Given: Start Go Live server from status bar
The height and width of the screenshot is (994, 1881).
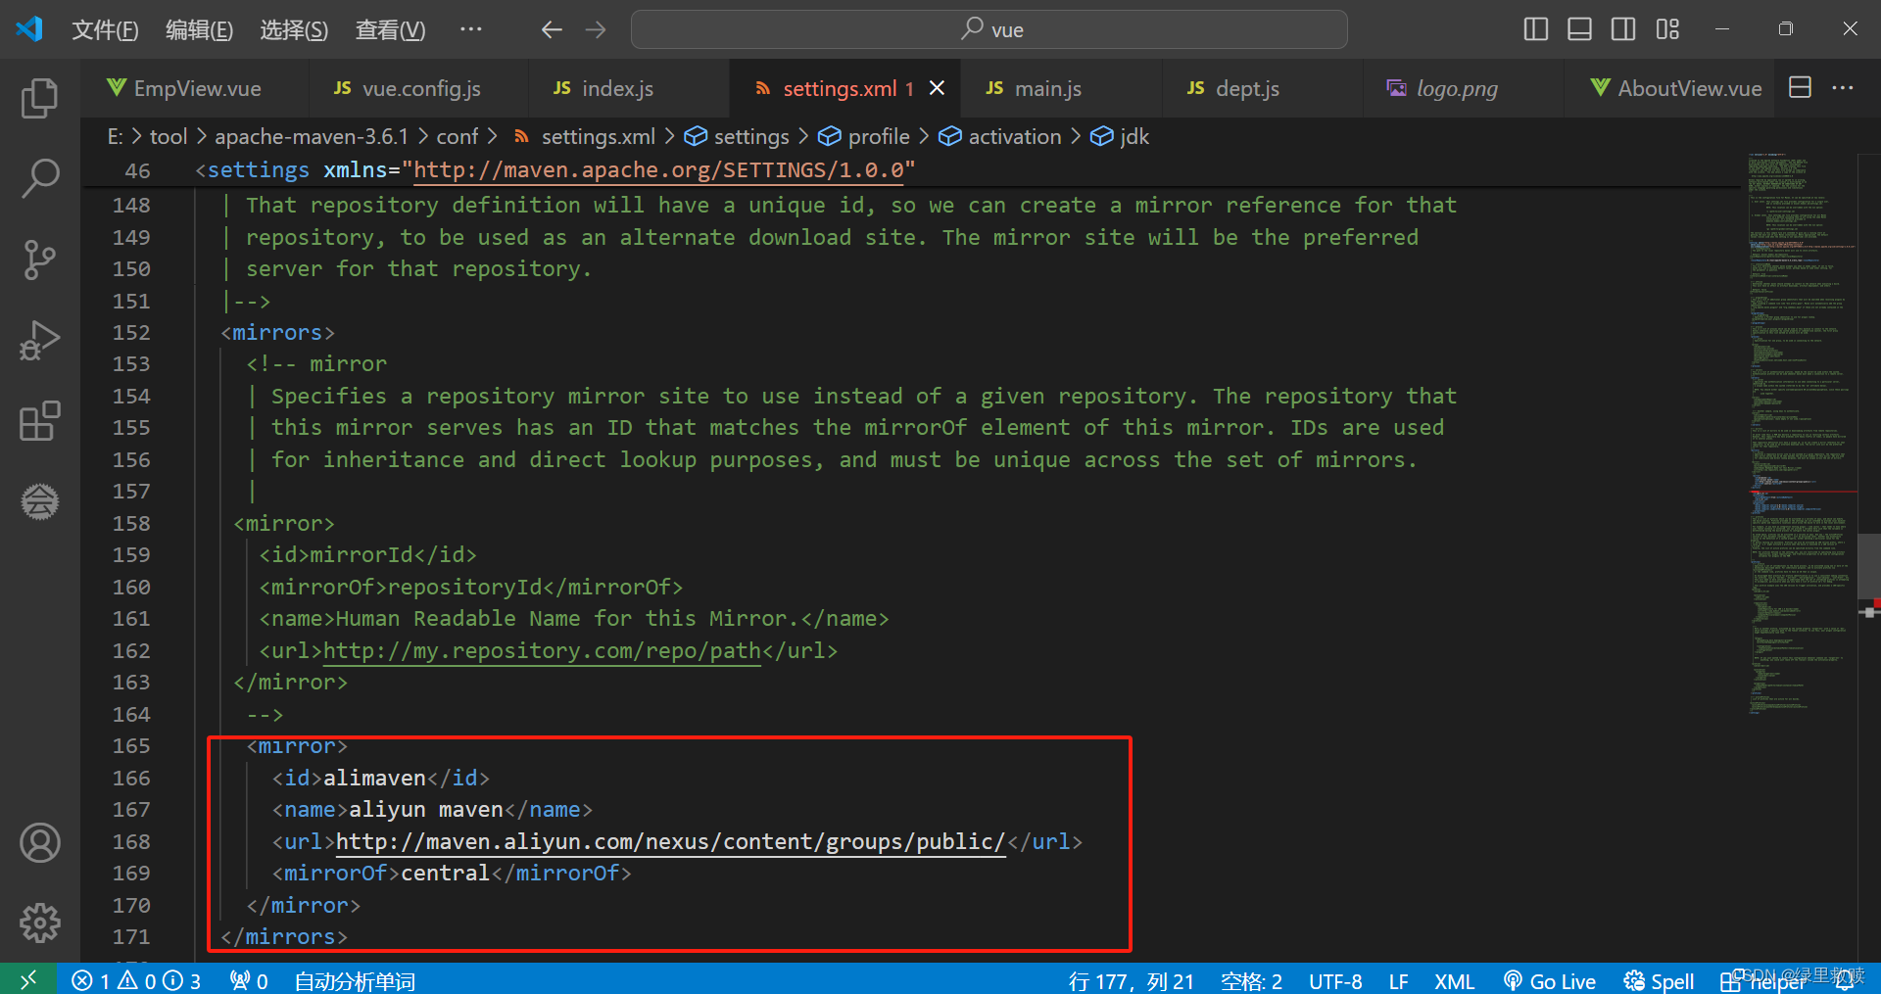Looking at the screenshot, I should (x=1550, y=980).
